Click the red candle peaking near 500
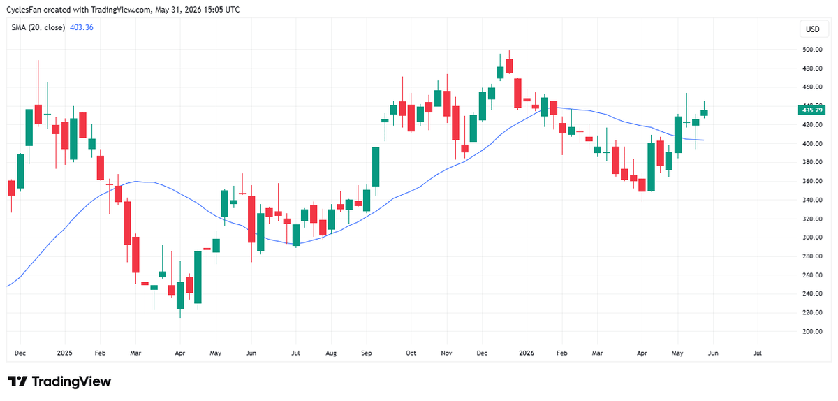The image size is (838, 401). (509, 66)
